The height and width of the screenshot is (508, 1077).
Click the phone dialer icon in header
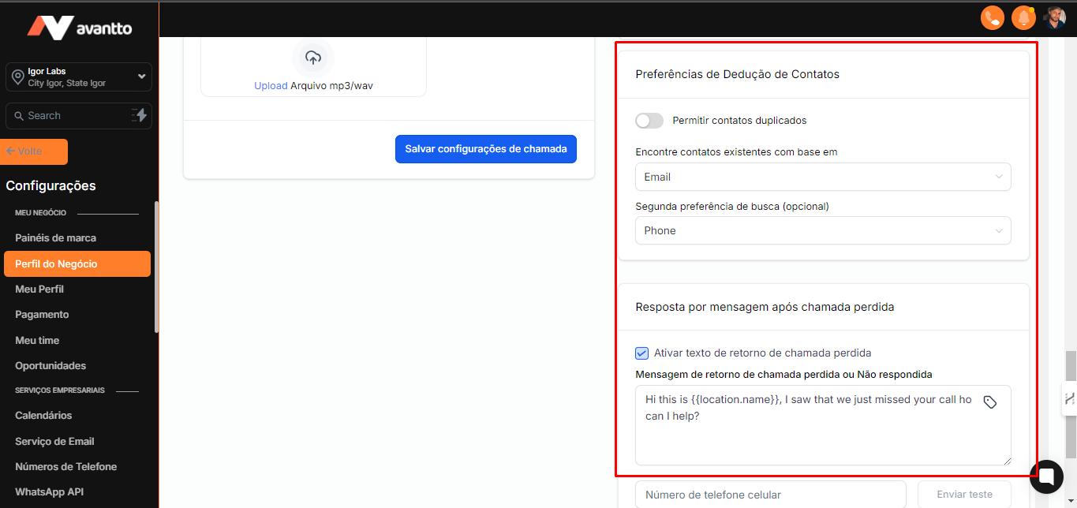[x=992, y=17]
